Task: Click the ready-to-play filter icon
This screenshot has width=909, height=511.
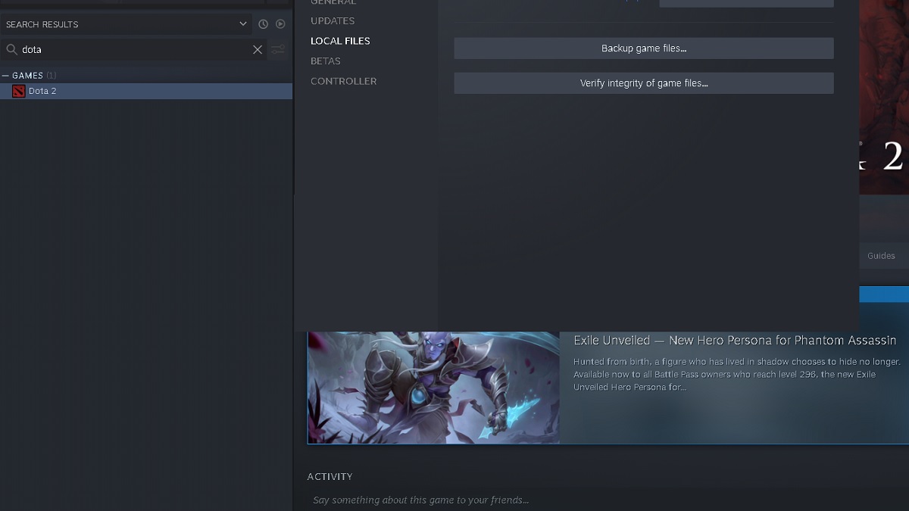Action: pyautogui.click(x=280, y=24)
